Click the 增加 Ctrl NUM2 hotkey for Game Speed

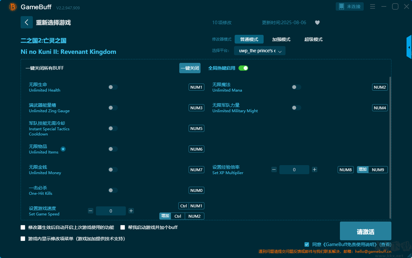tap(182, 216)
